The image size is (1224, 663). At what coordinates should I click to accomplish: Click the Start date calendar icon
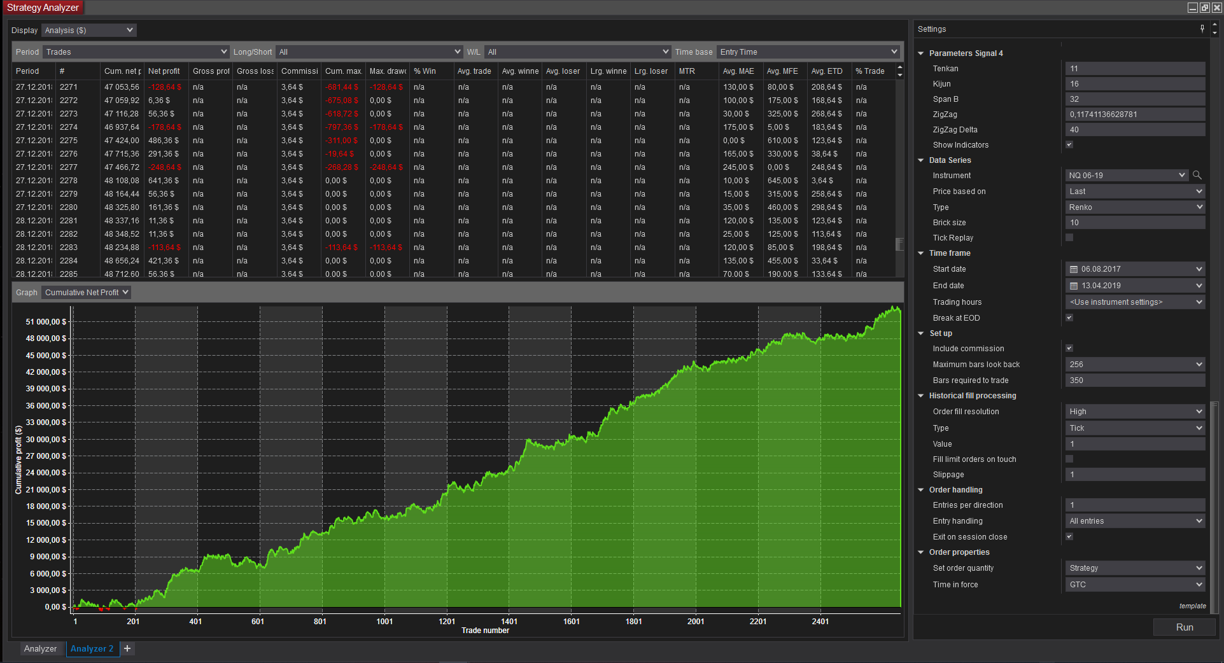[1074, 269]
